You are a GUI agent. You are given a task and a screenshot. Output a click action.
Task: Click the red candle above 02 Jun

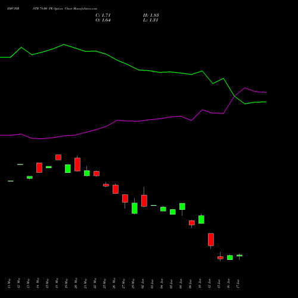coord(144,201)
